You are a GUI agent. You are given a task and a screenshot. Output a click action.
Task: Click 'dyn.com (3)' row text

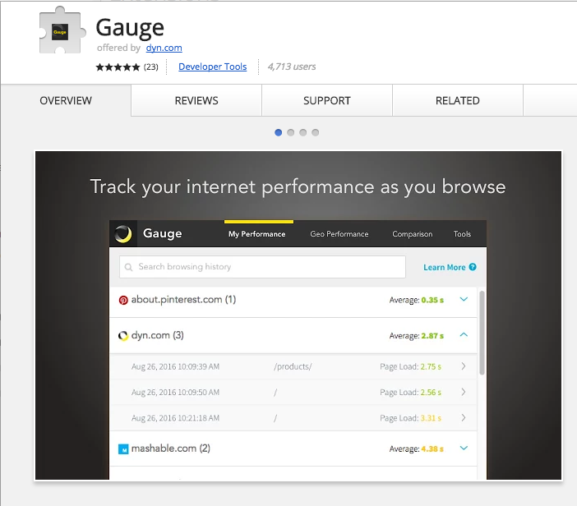(x=158, y=335)
